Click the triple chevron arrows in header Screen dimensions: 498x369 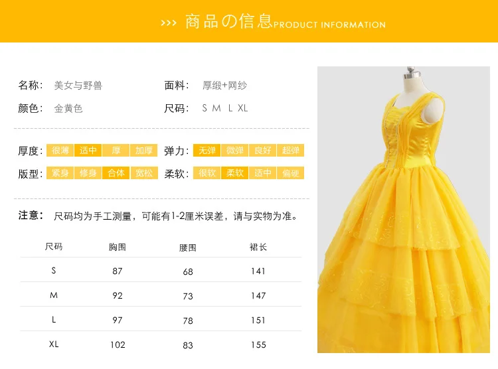tap(169, 23)
